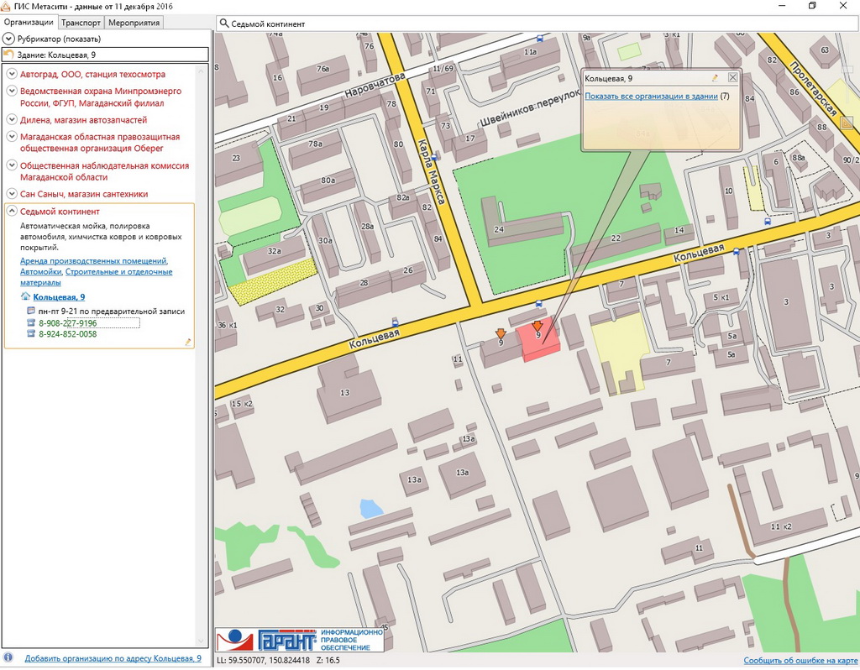Expand the Автоград, ООО organization entry
Screen dimensions: 860x670
tap(12, 74)
